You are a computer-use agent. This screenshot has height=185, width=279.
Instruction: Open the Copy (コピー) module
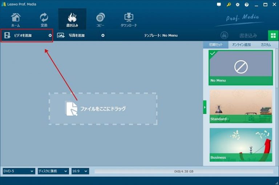click(100, 20)
